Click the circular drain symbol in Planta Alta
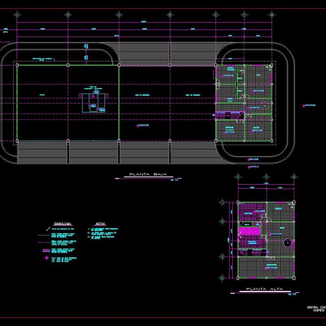The height and width of the screenshot is (326, 326). 287,243
